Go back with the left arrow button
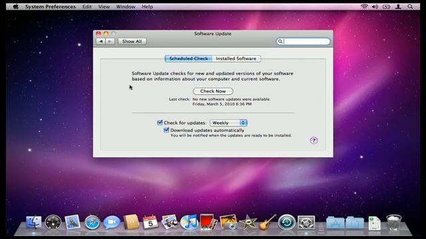Screen dimensions: 426x239 tap(101, 41)
